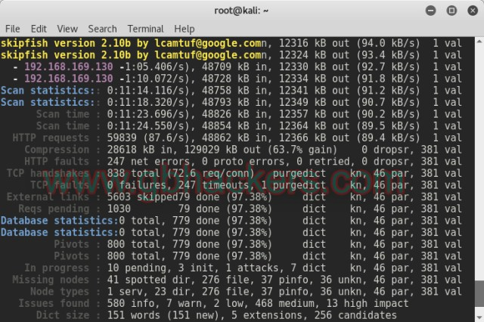Image resolution: width=484 pixels, height=322 pixels.
Task: Maximize the root@kali terminal window
Action: 451,10
